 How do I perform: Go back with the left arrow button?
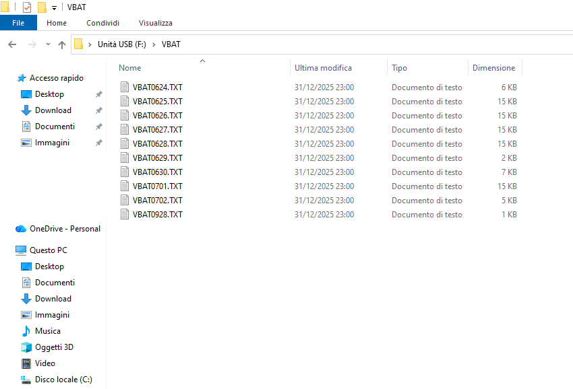[12, 44]
